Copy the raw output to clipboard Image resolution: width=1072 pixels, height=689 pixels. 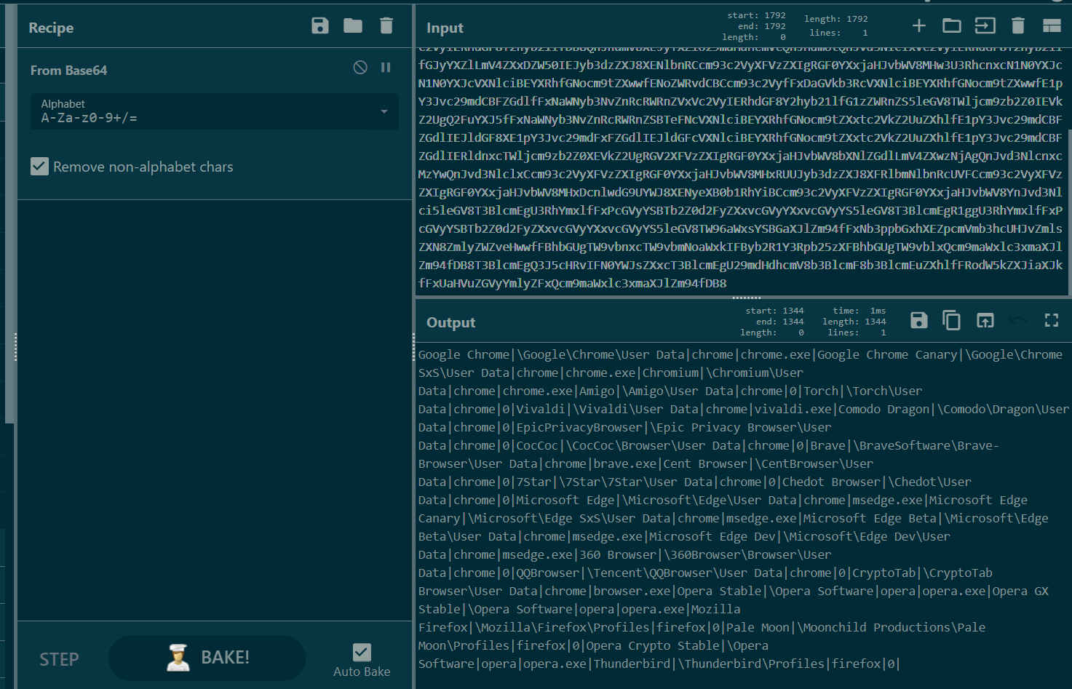(951, 319)
